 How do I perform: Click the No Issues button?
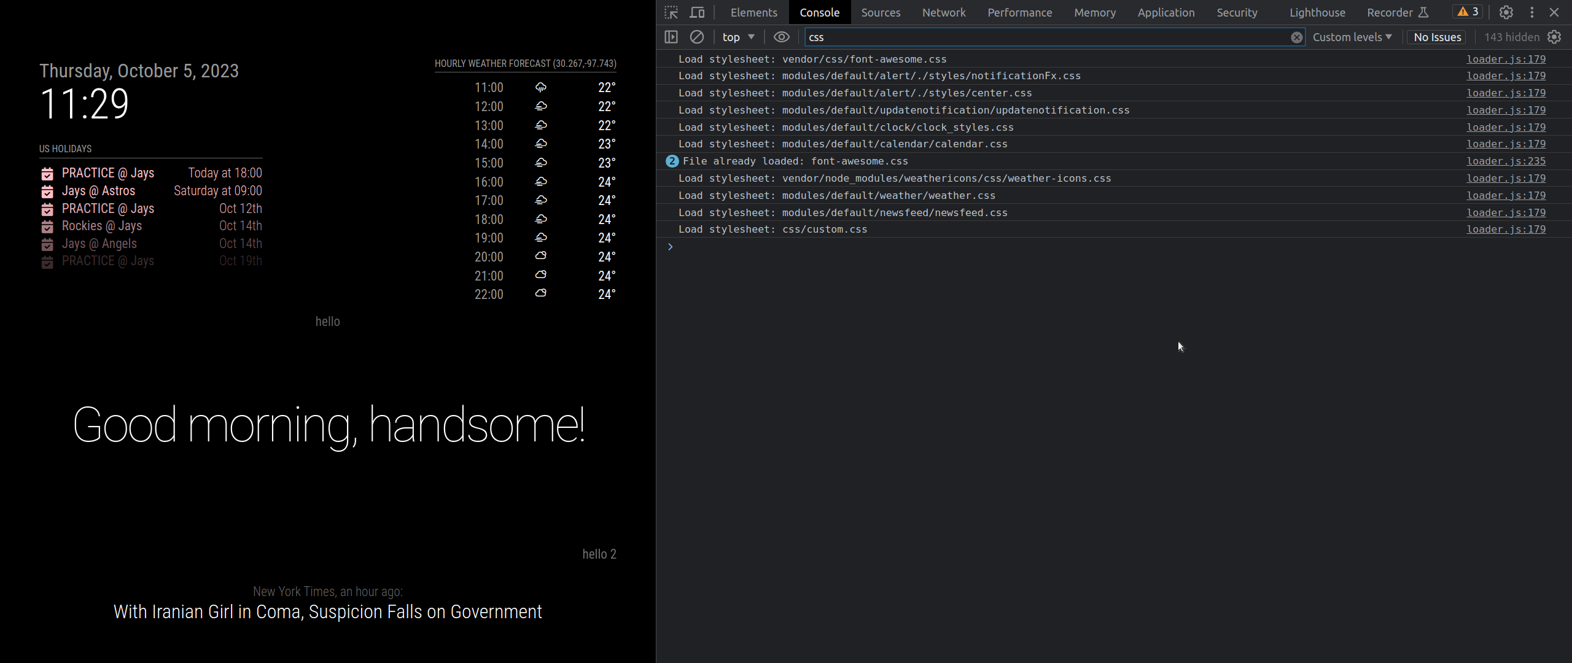pos(1437,37)
